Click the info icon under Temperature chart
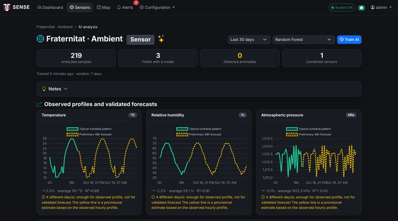Viewport: 398px width, 221px height. [x=43, y=197]
